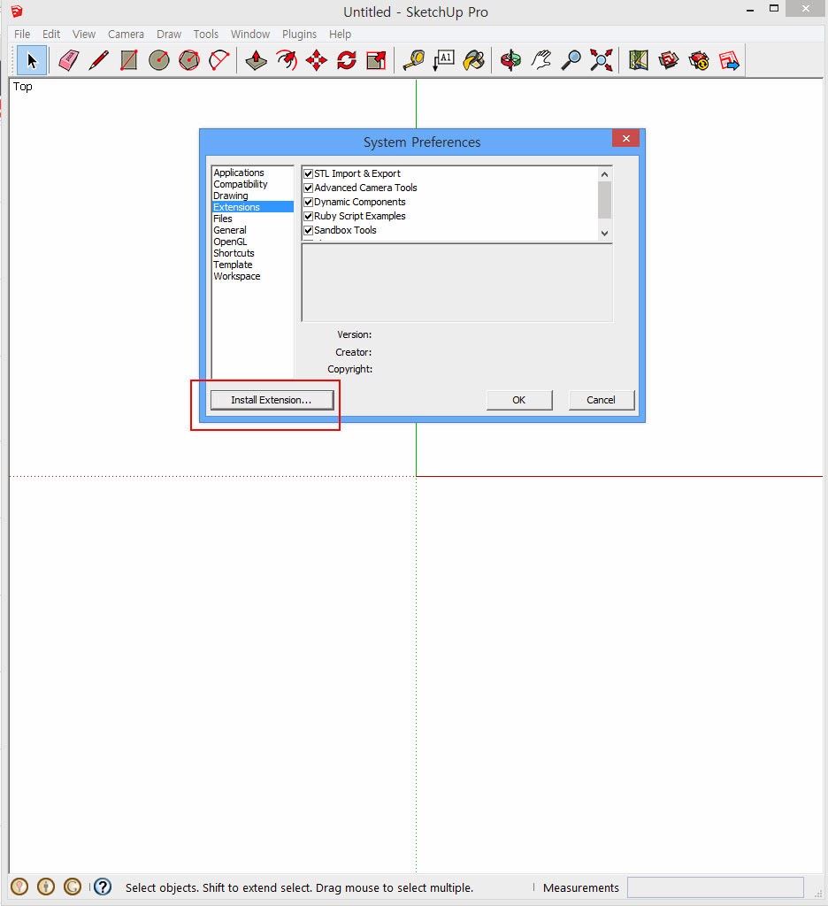The width and height of the screenshot is (828, 906).
Task: Select the Pan hand tool
Action: [541, 60]
